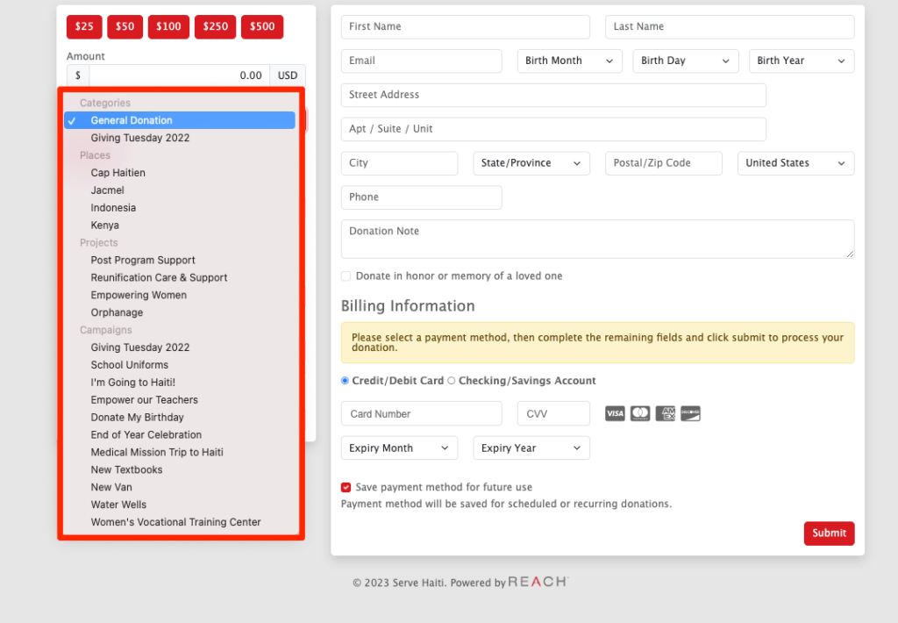Focus the Card Number field
The image size is (898, 623).
click(422, 414)
